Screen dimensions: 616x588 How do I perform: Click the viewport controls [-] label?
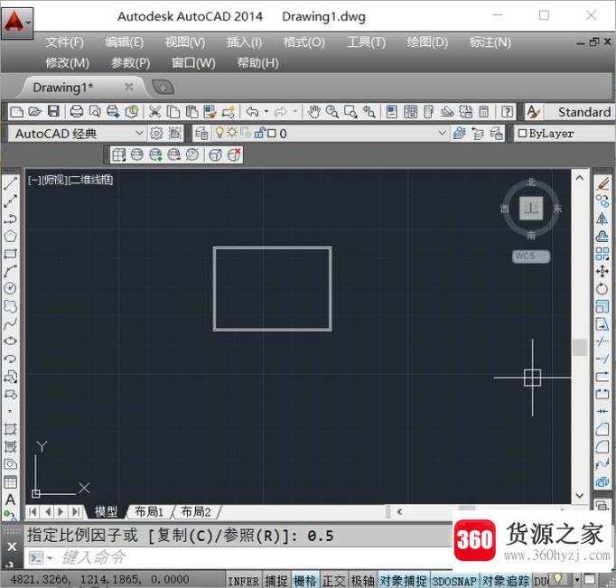(34, 180)
